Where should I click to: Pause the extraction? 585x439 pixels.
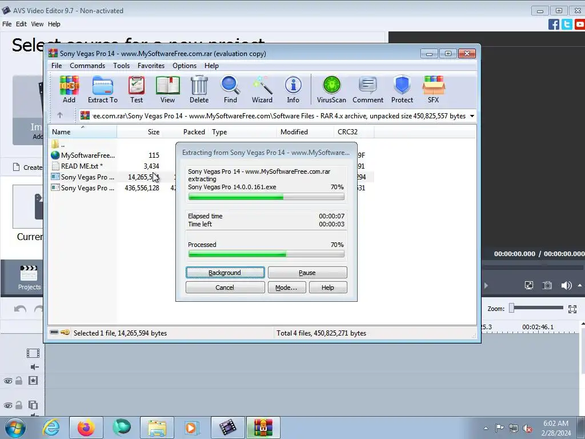click(x=307, y=273)
